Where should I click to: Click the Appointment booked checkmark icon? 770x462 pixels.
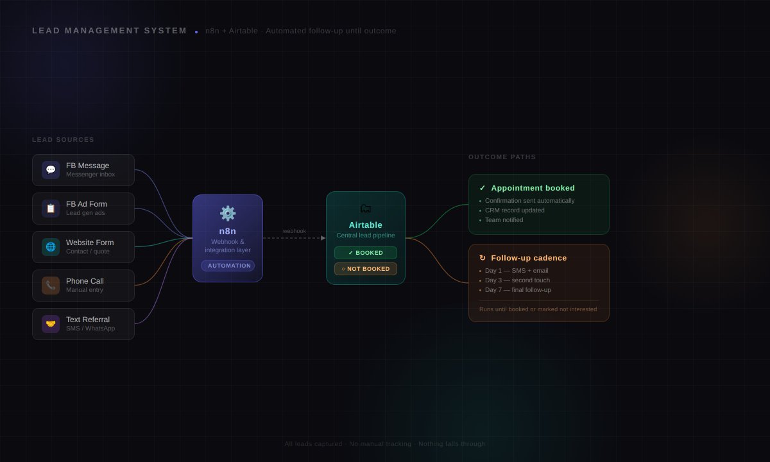coord(483,188)
